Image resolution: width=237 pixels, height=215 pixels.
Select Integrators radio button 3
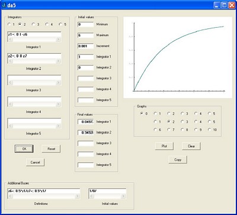coord(34,24)
